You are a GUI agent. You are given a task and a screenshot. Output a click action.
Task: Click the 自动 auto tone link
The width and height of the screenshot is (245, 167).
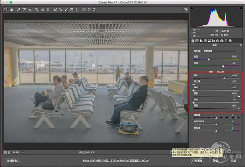[211, 71]
